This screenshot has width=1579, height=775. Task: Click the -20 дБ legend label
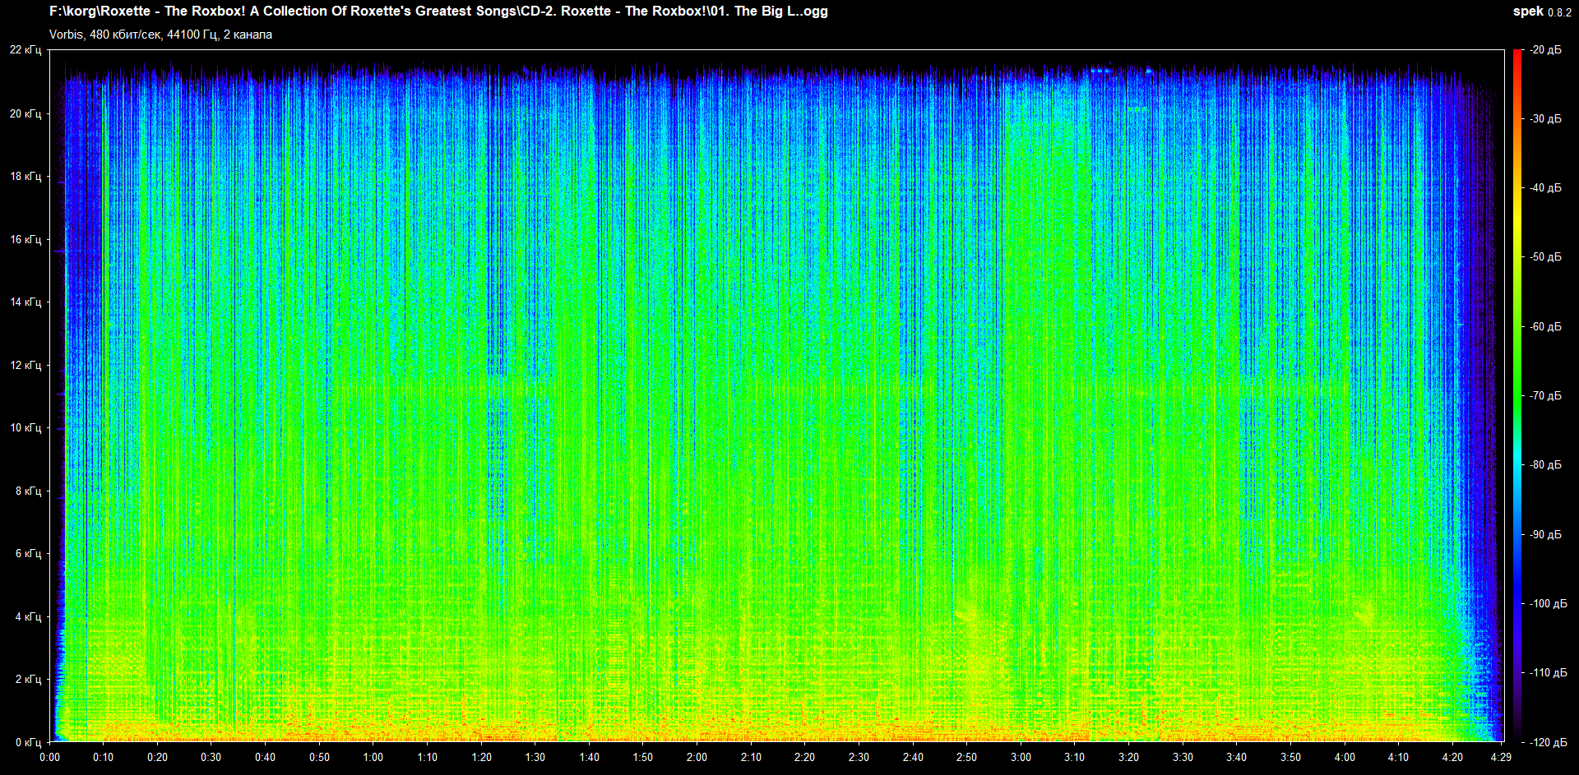(1545, 50)
